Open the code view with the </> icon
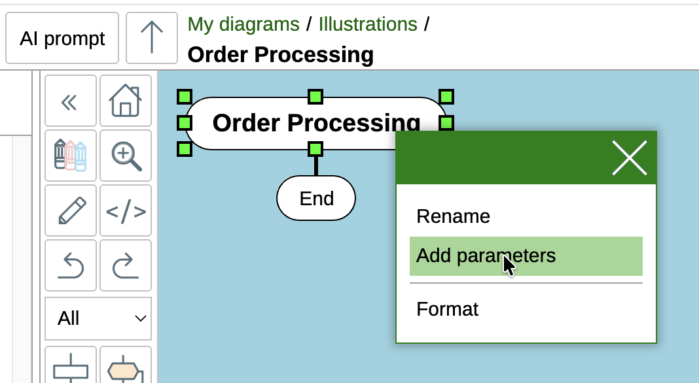699x383 pixels. coord(125,210)
